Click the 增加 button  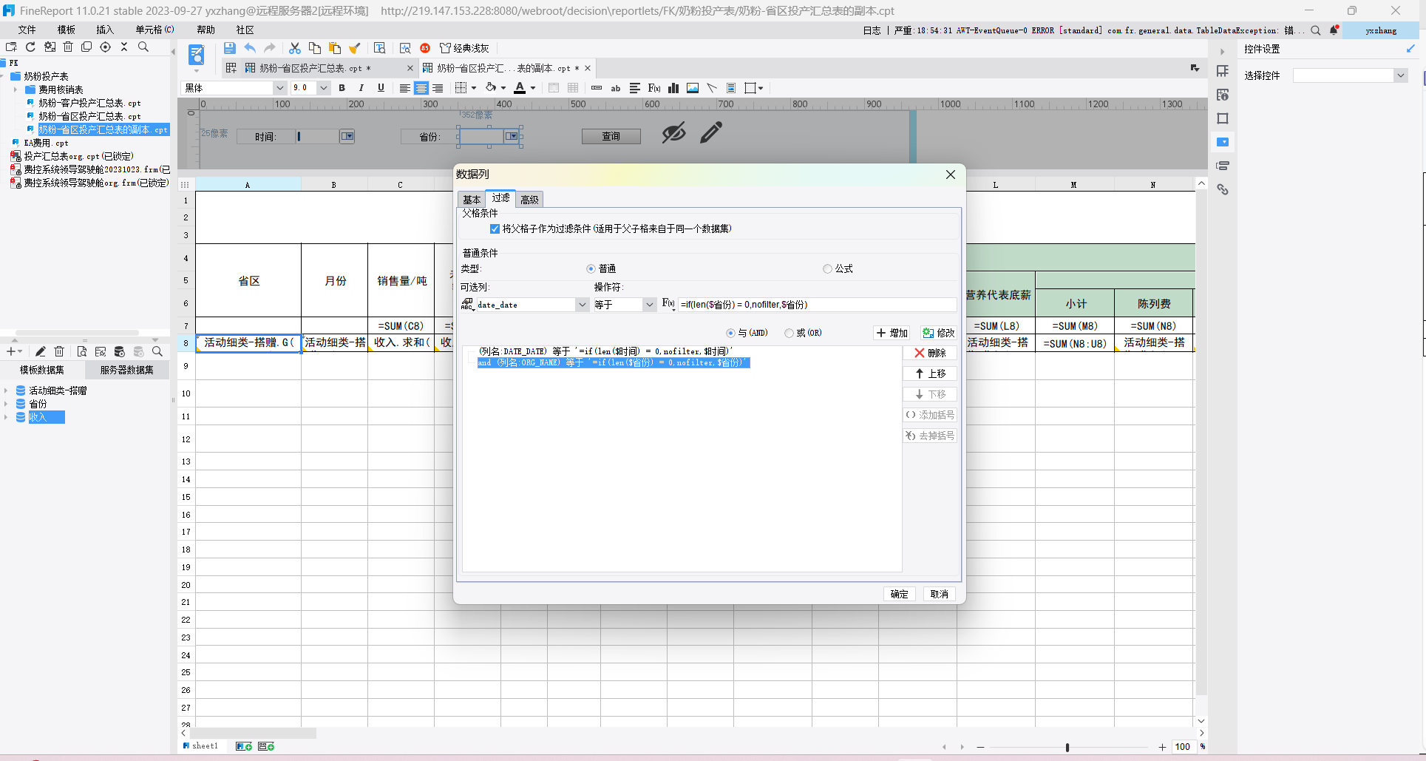892,334
